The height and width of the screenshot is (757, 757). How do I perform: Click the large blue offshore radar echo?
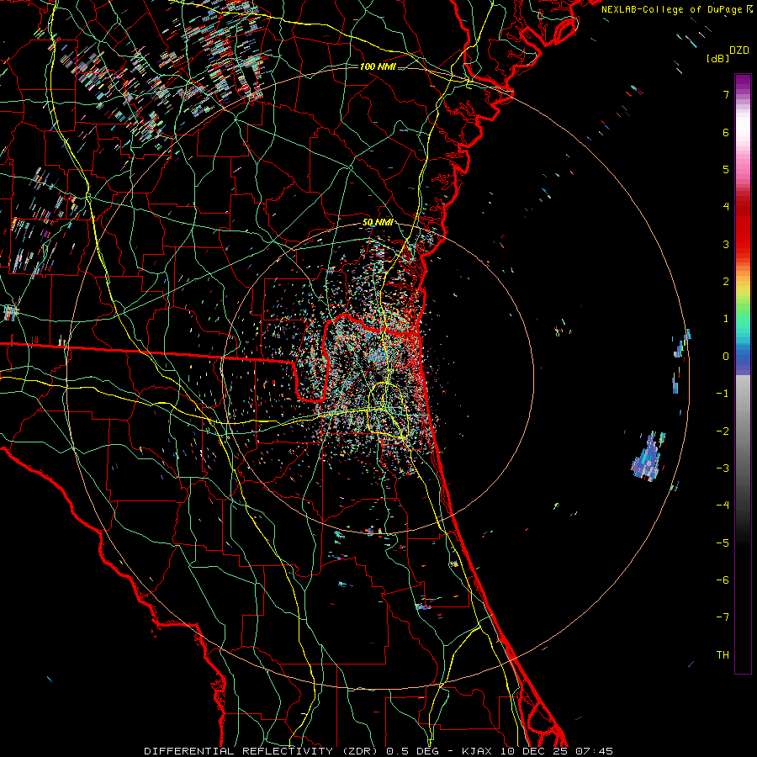click(x=648, y=458)
